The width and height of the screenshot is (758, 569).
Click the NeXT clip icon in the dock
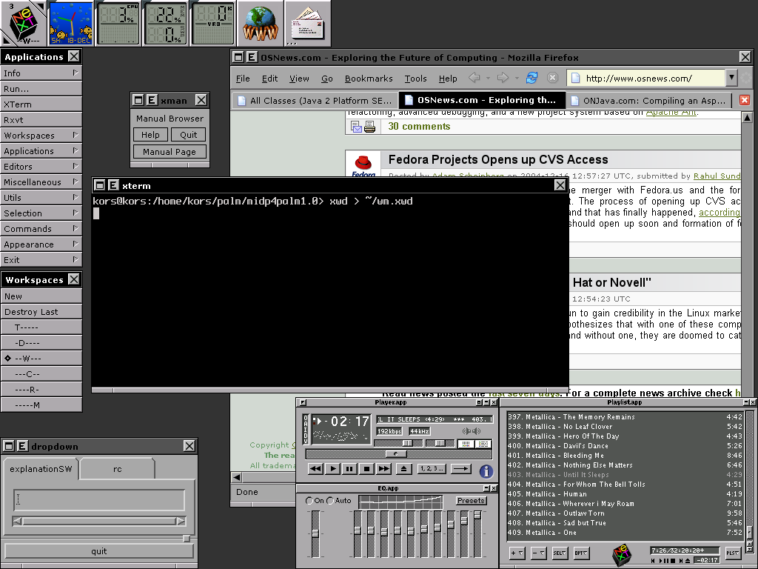click(23, 23)
